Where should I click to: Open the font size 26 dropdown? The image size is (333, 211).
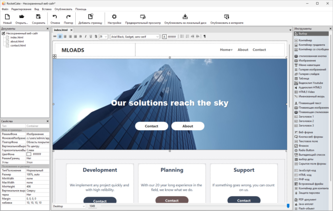tap(106, 36)
